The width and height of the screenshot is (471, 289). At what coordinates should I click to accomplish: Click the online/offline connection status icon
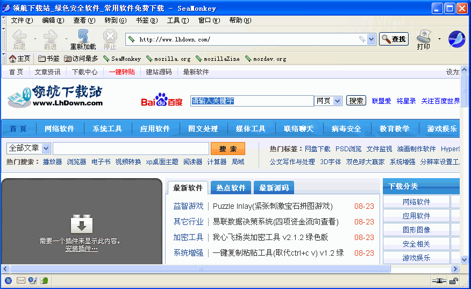tap(439, 281)
